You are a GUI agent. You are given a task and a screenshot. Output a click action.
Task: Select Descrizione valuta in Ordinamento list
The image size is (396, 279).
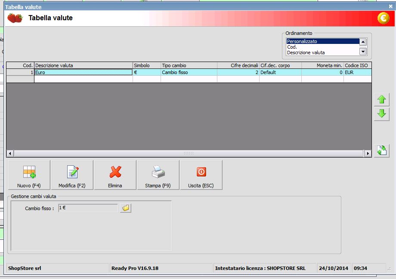coord(323,53)
